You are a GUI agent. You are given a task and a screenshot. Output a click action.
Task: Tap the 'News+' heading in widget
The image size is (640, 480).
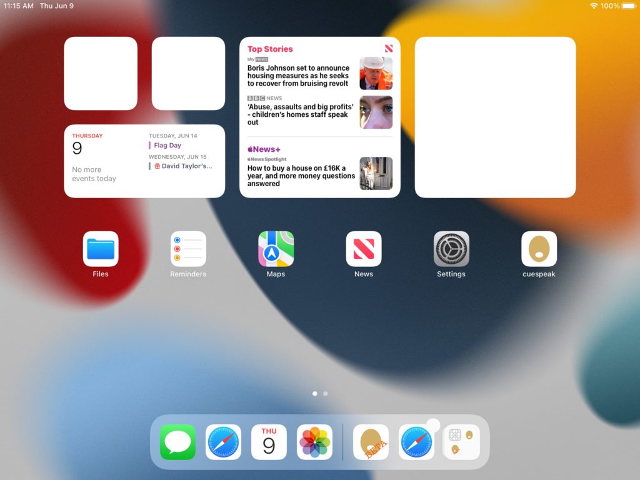click(264, 149)
